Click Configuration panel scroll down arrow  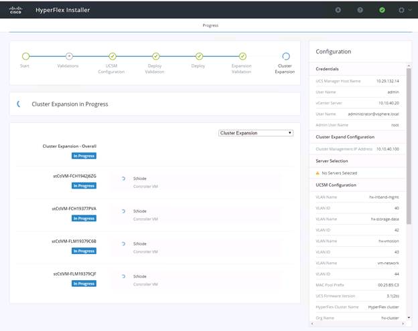409,318
